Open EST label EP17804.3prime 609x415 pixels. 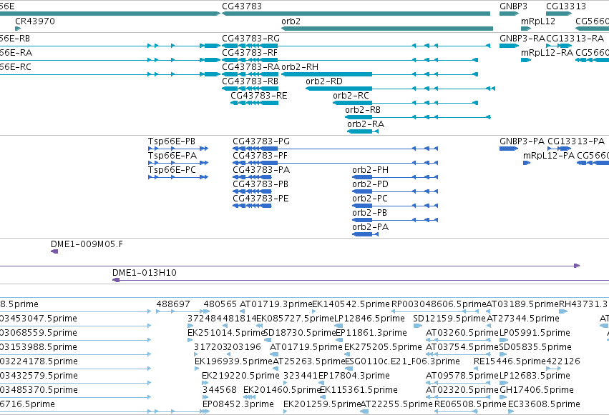[x=354, y=376]
